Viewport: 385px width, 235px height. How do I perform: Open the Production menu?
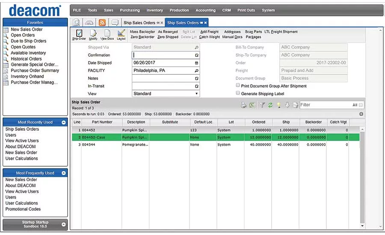click(x=179, y=10)
